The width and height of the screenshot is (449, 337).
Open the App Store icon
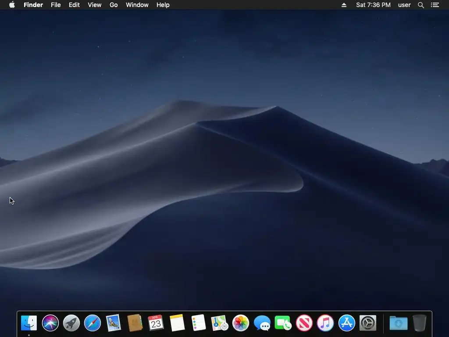pos(346,323)
